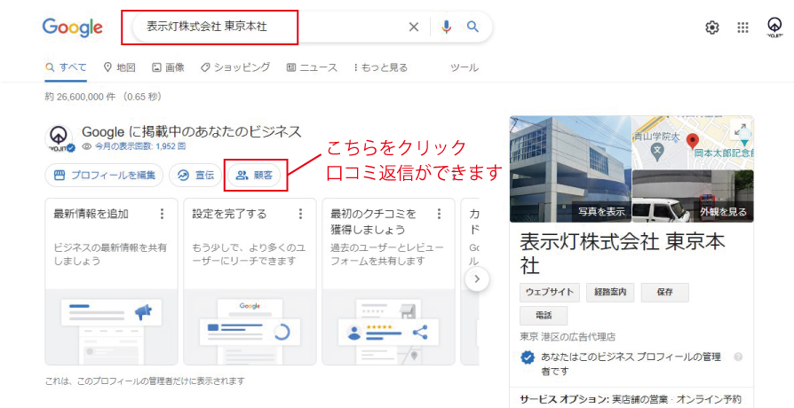Click in the search field text
The width and height of the screenshot is (794, 408).
[207, 27]
